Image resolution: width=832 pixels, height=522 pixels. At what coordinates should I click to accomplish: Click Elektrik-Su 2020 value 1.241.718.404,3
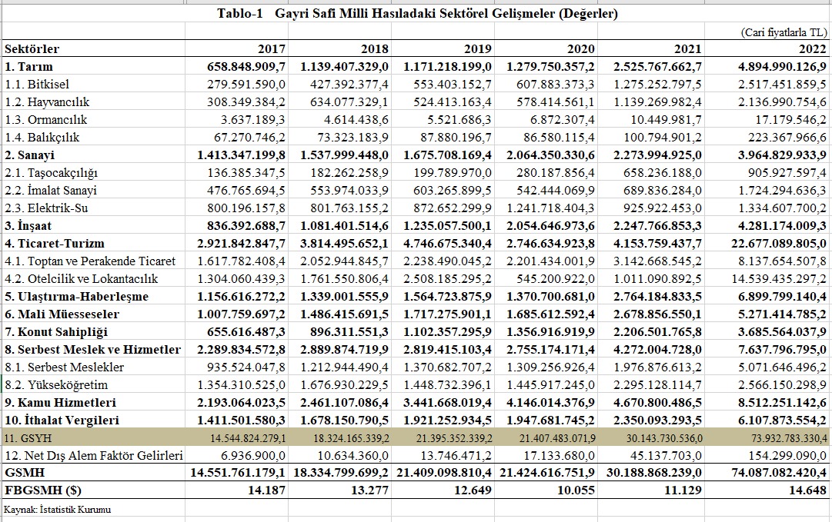click(x=552, y=208)
